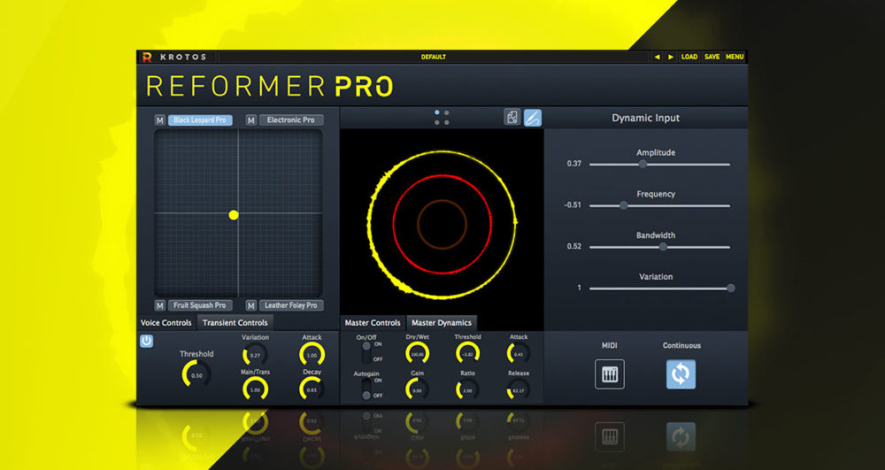The image size is (885, 470).
Task: Click the transient Threshold knob
Action: [x=196, y=374]
